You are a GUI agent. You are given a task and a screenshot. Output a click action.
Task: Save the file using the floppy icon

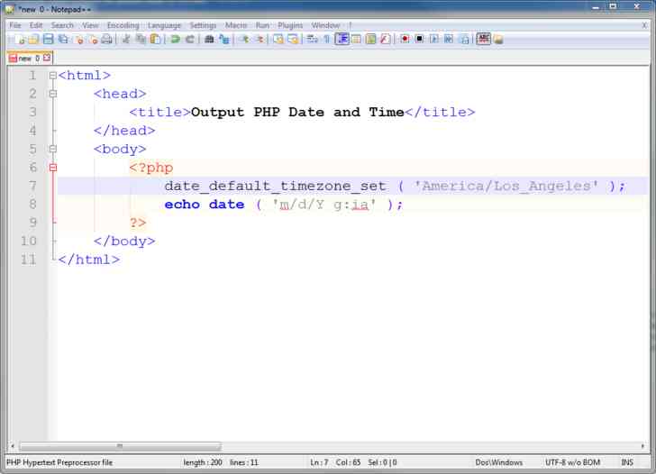tap(48, 40)
